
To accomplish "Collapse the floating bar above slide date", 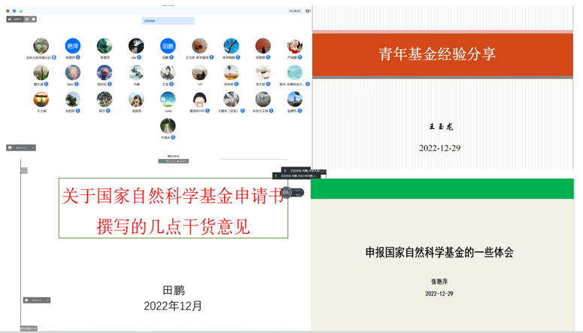I will 47,301.
